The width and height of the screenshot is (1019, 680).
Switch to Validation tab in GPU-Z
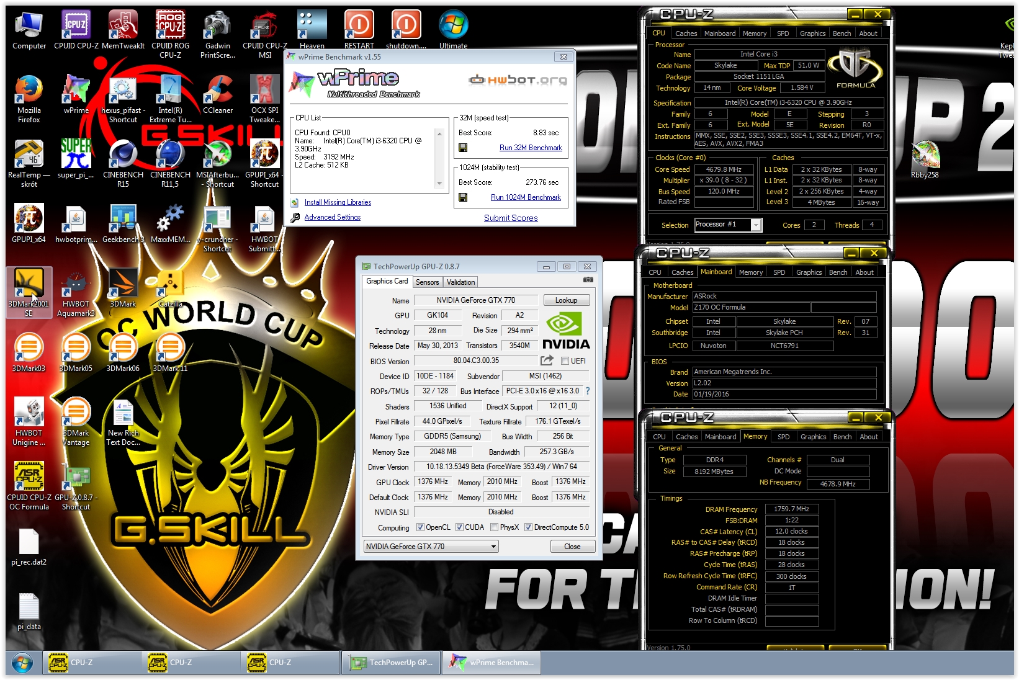click(x=460, y=282)
